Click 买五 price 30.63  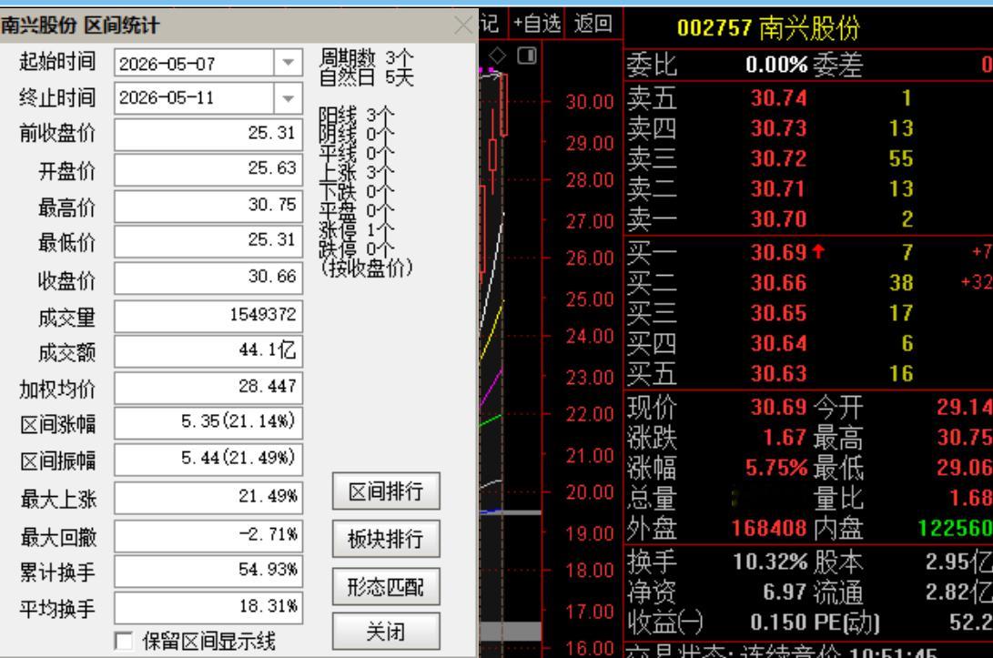pos(779,374)
